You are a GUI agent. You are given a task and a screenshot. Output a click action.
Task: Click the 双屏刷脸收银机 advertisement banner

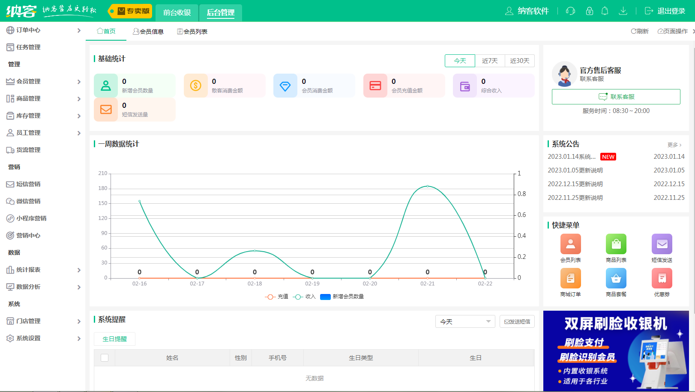click(616, 350)
